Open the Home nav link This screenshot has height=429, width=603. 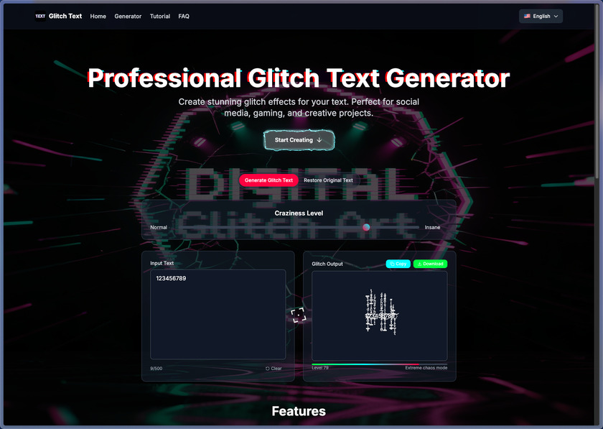pos(98,17)
